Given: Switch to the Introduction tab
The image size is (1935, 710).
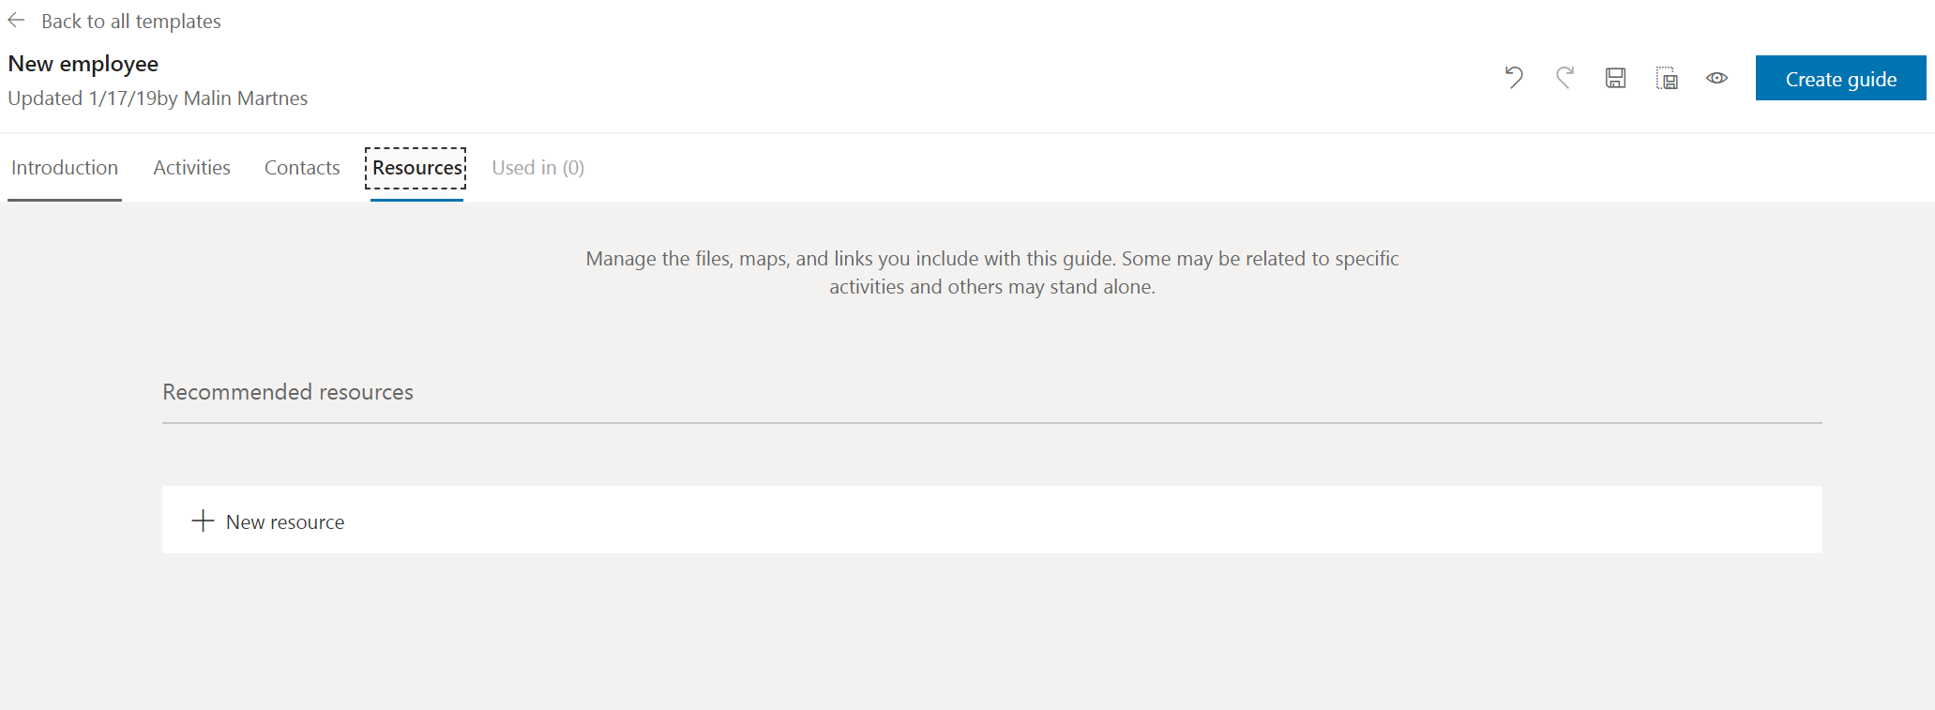Looking at the screenshot, I should click(65, 168).
